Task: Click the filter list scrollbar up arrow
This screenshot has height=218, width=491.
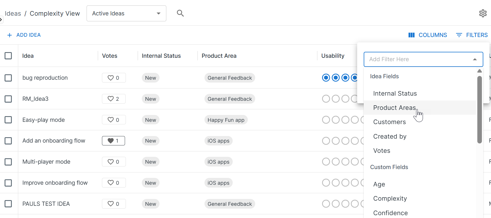Action: click(x=480, y=71)
